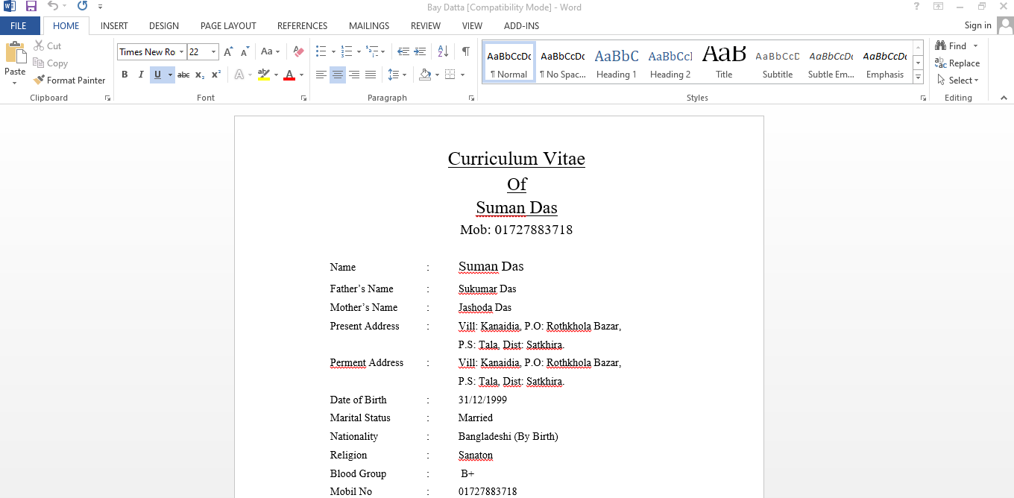Viewport: 1014px width, 498px height.
Task: Toggle underline formatting off
Action: 155,74
